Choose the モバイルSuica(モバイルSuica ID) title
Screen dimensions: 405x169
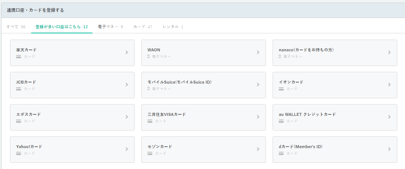(180, 82)
